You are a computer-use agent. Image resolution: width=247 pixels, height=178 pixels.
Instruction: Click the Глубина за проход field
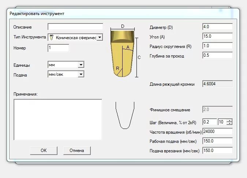[217, 55]
